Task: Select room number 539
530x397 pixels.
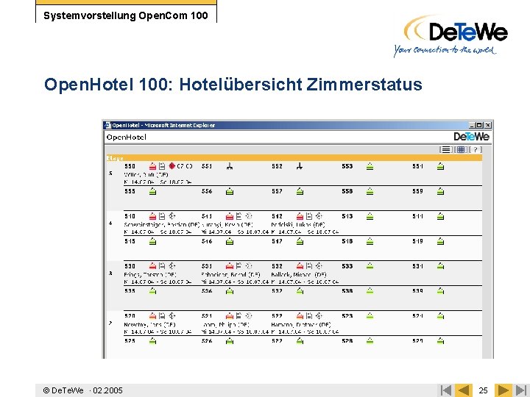Action: [x=417, y=291]
